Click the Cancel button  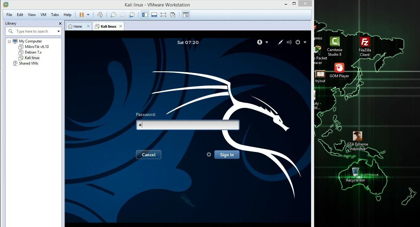[149, 155]
